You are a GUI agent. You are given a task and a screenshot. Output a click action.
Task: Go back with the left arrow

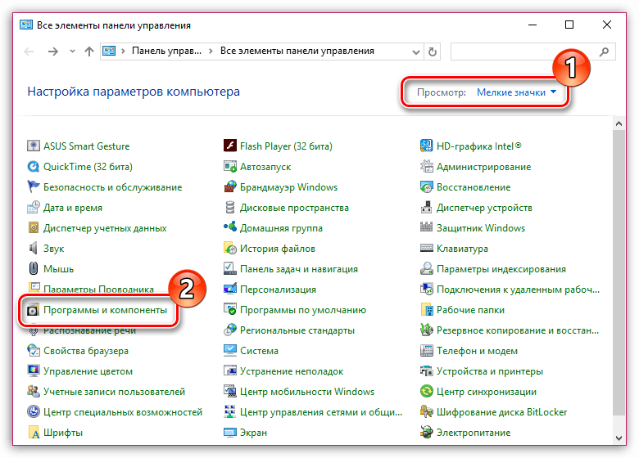tap(29, 52)
